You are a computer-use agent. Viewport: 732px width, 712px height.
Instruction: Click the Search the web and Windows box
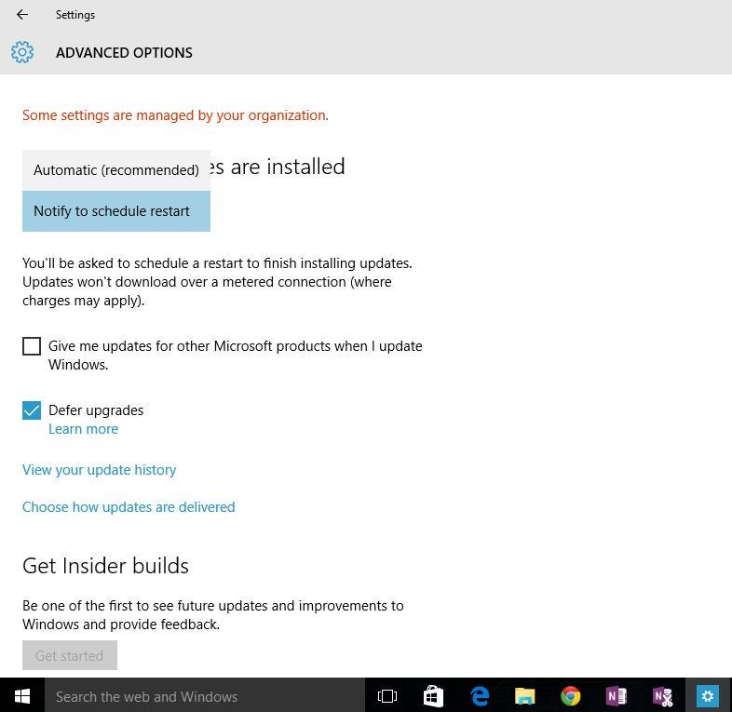pos(205,696)
